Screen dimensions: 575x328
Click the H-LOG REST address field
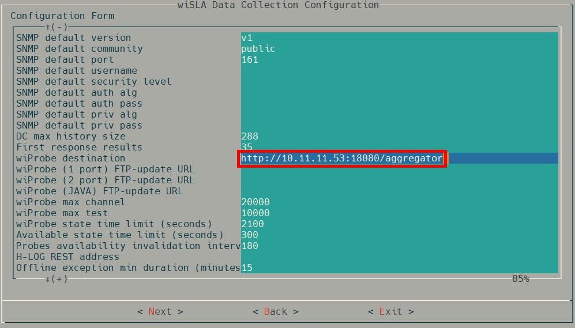click(x=399, y=257)
